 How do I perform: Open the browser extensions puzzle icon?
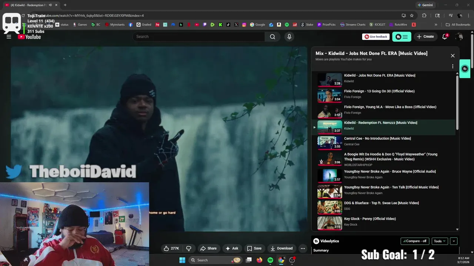[424, 16]
